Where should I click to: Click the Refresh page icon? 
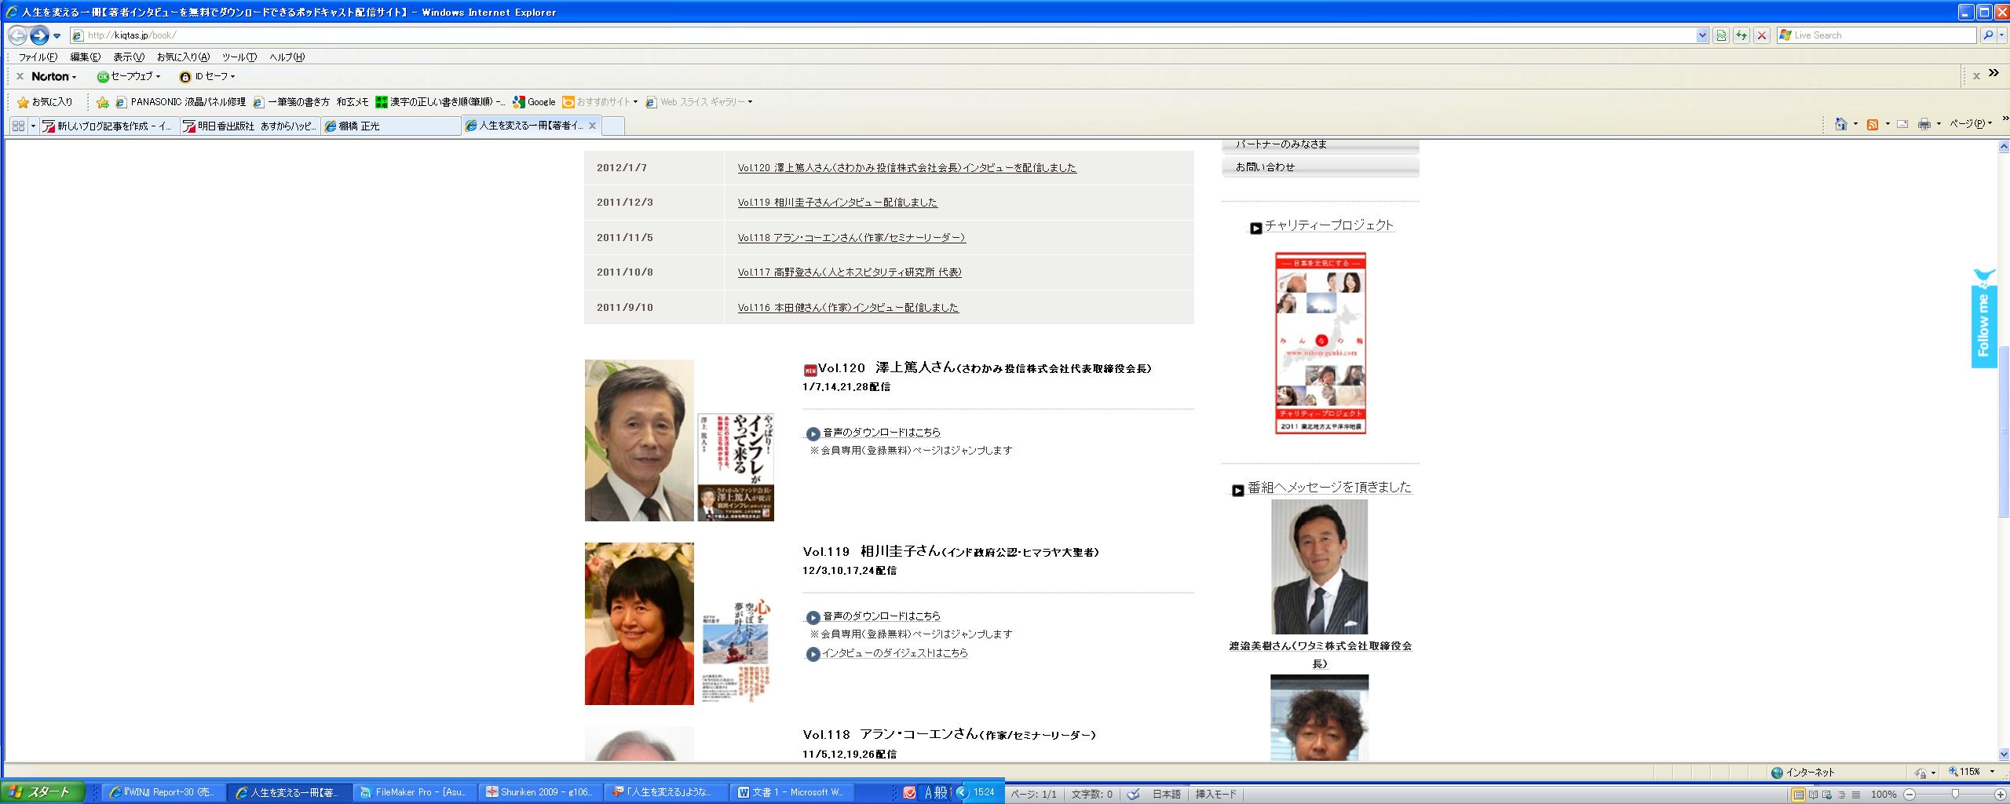pos(1741,35)
